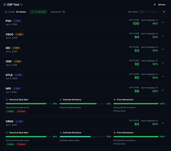Click PVH's Jun 3, 2026 date
171x151 pixels.
pyautogui.click(x=11, y=24)
